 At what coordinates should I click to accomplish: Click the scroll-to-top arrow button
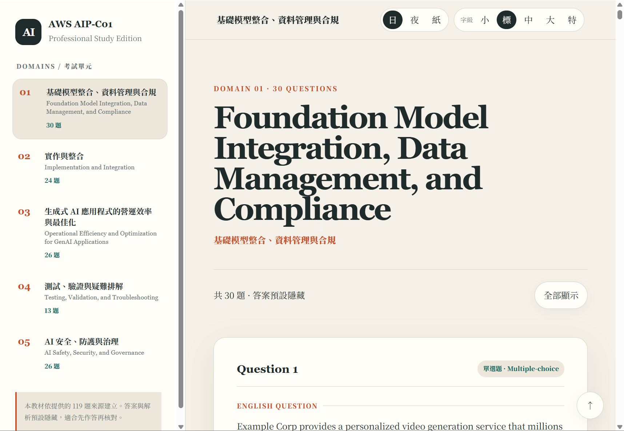click(590, 405)
